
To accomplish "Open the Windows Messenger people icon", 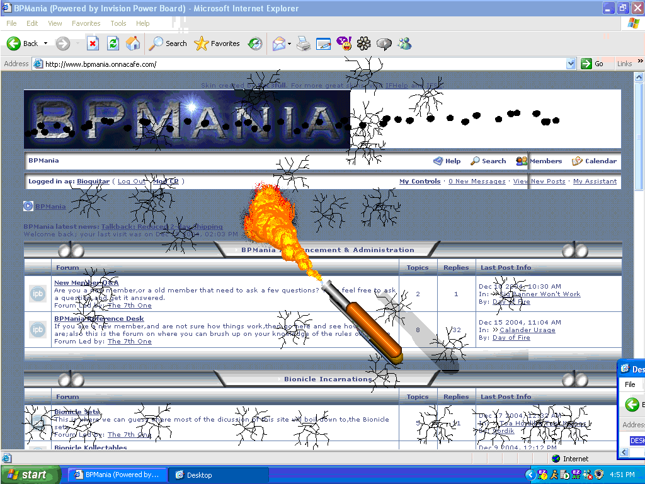I will 405,43.
